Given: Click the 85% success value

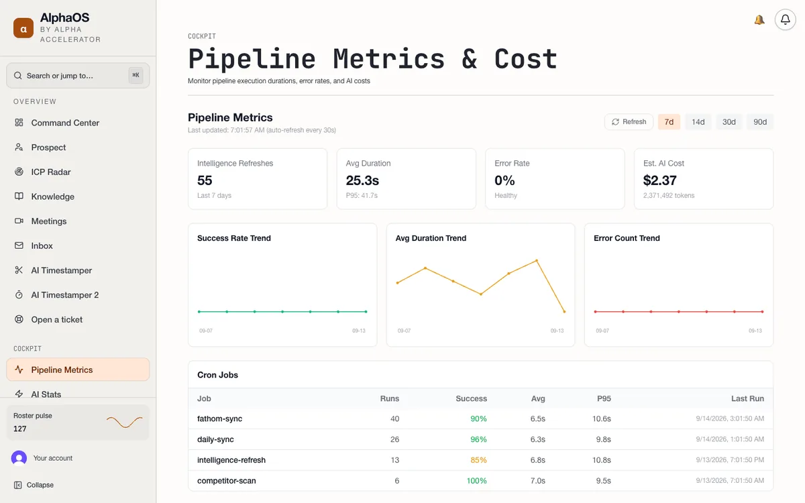Looking at the screenshot, I should (479, 460).
